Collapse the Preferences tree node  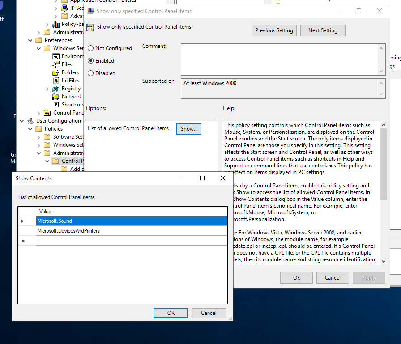pyautogui.click(x=30, y=40)
